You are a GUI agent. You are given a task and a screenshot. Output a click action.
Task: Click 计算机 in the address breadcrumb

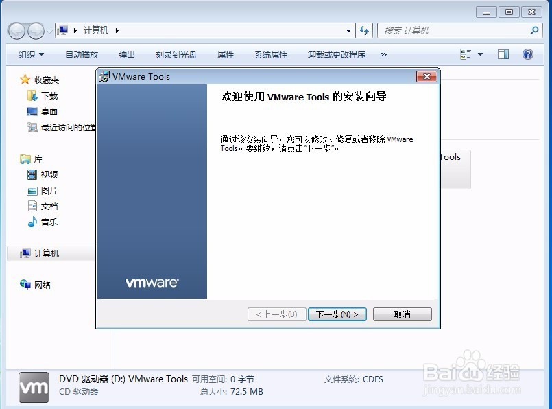tap(96, 30)
